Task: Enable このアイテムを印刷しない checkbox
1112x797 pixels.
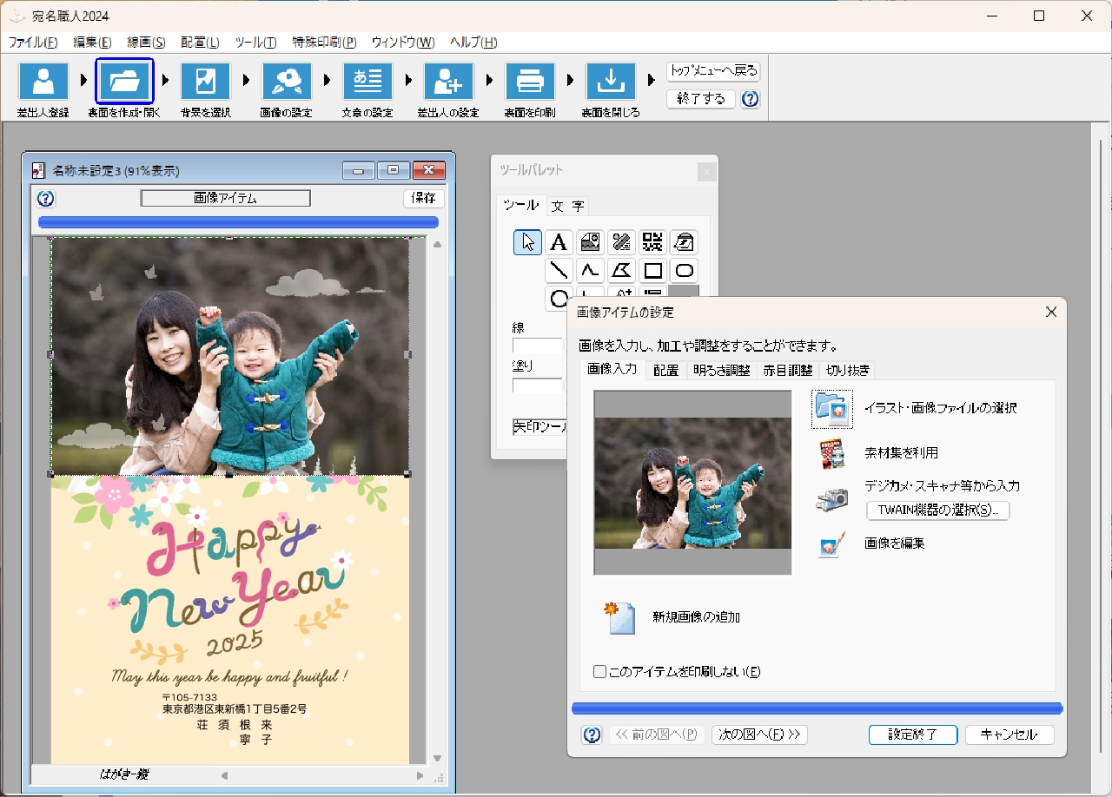Action: (599, 671)
